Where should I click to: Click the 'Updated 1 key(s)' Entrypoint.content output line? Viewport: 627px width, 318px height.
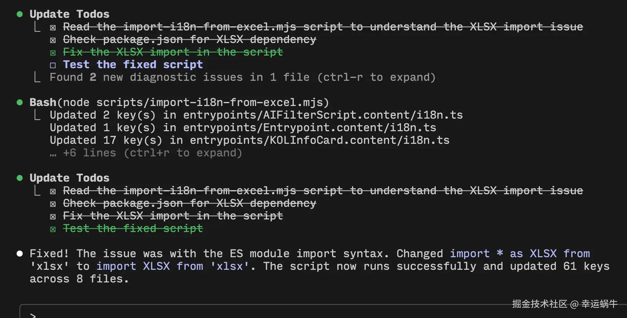pyautogui.click(x=243, y=127)
